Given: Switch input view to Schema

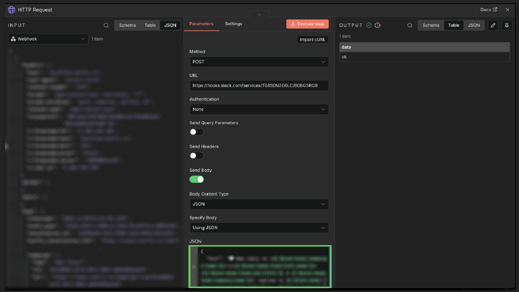Looking at the screenshot, I should tap(128, 25).
